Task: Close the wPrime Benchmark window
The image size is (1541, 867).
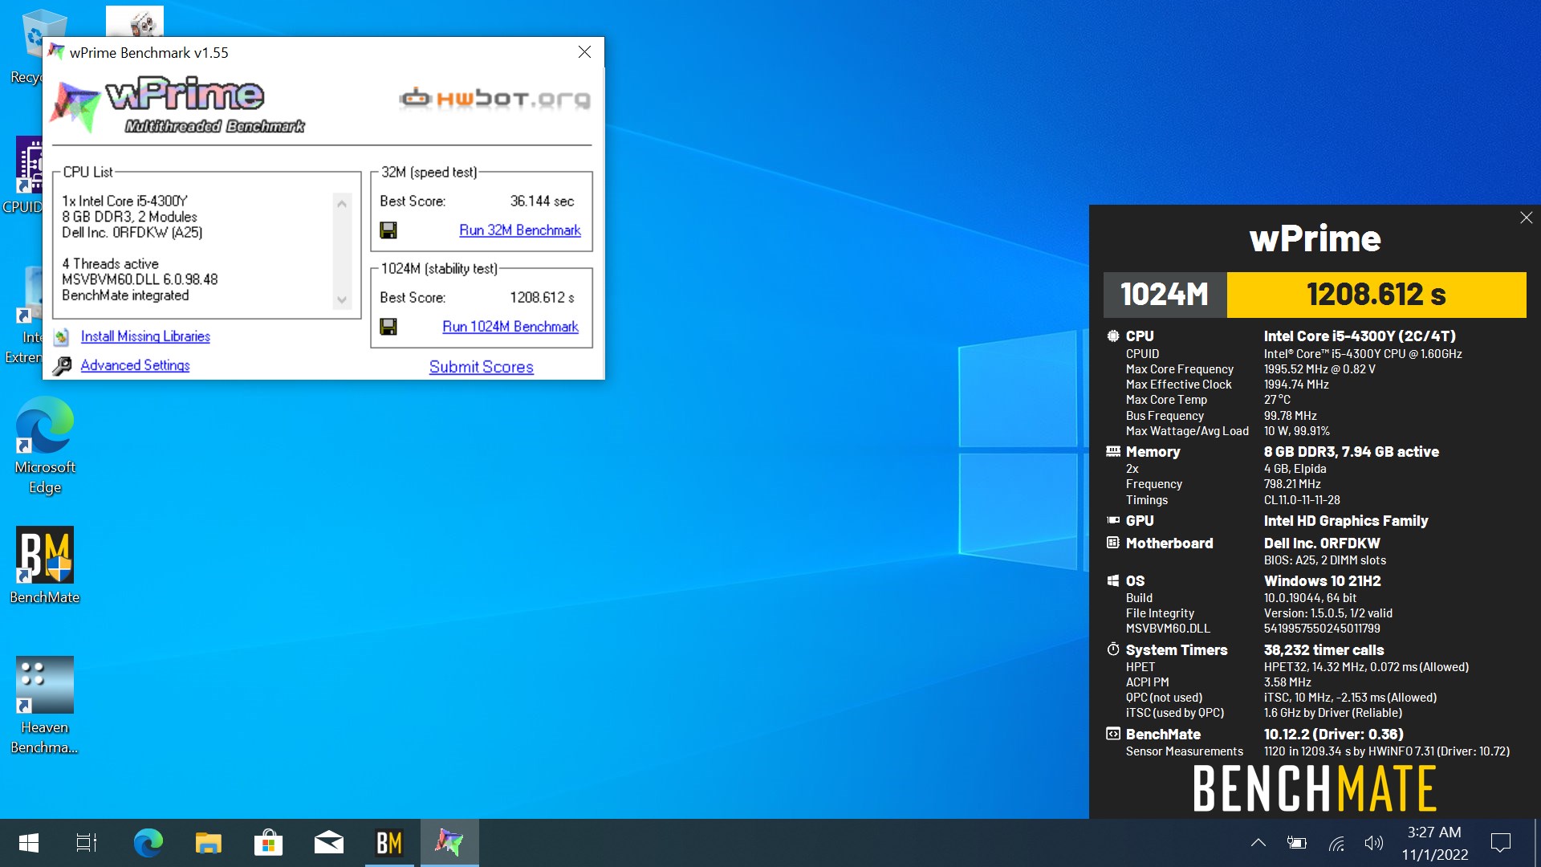Action: coord(584,52)
